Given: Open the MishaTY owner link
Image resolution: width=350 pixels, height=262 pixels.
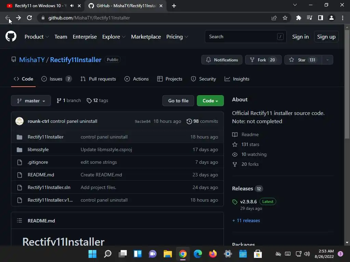Looking at the screenshot, I should coord(32,60).
